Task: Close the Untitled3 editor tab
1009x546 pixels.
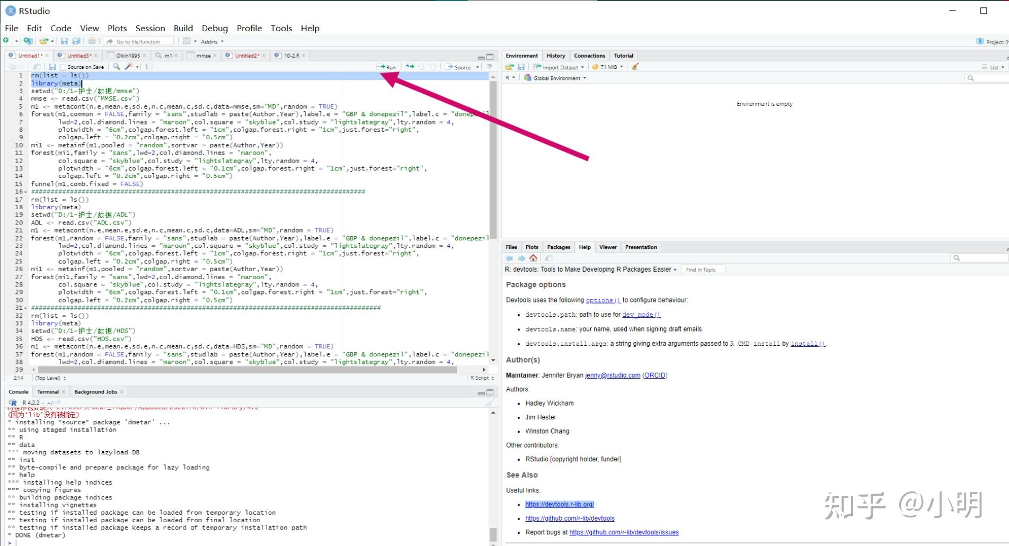Action: pyautogui.click(x=96, y=55)
